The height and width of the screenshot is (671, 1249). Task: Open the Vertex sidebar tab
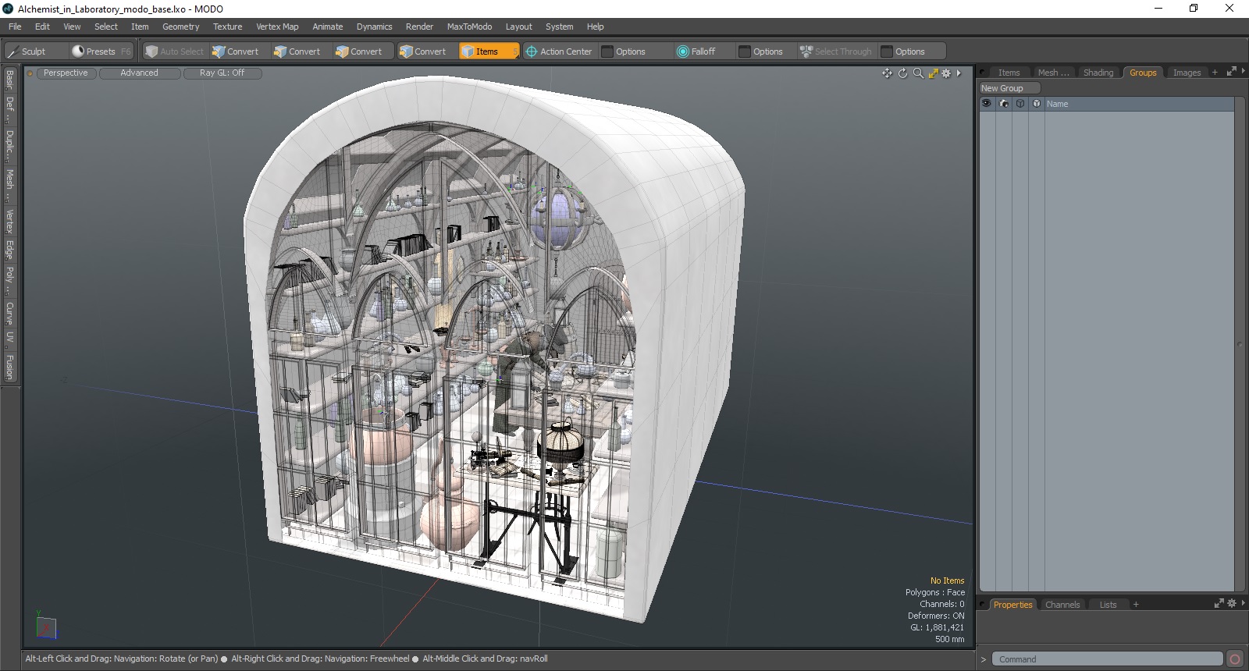click(9, 222)
